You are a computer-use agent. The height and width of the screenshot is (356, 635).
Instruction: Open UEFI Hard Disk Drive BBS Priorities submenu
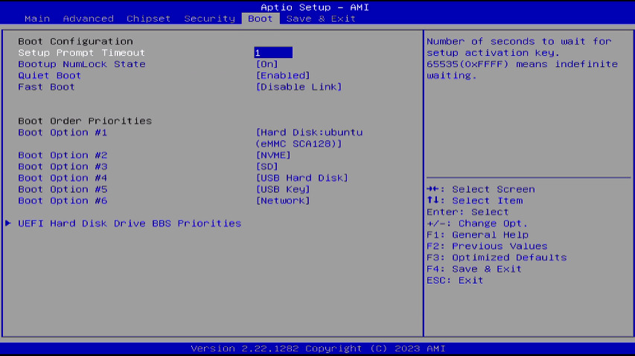pos(130,223)
